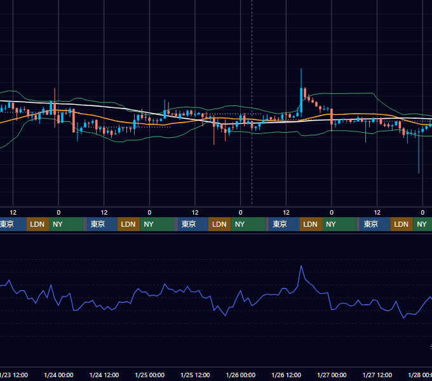
Task: Select the NY session spanning 1/27 00:00
Action: pyautogui.click(x=339, y=224)
